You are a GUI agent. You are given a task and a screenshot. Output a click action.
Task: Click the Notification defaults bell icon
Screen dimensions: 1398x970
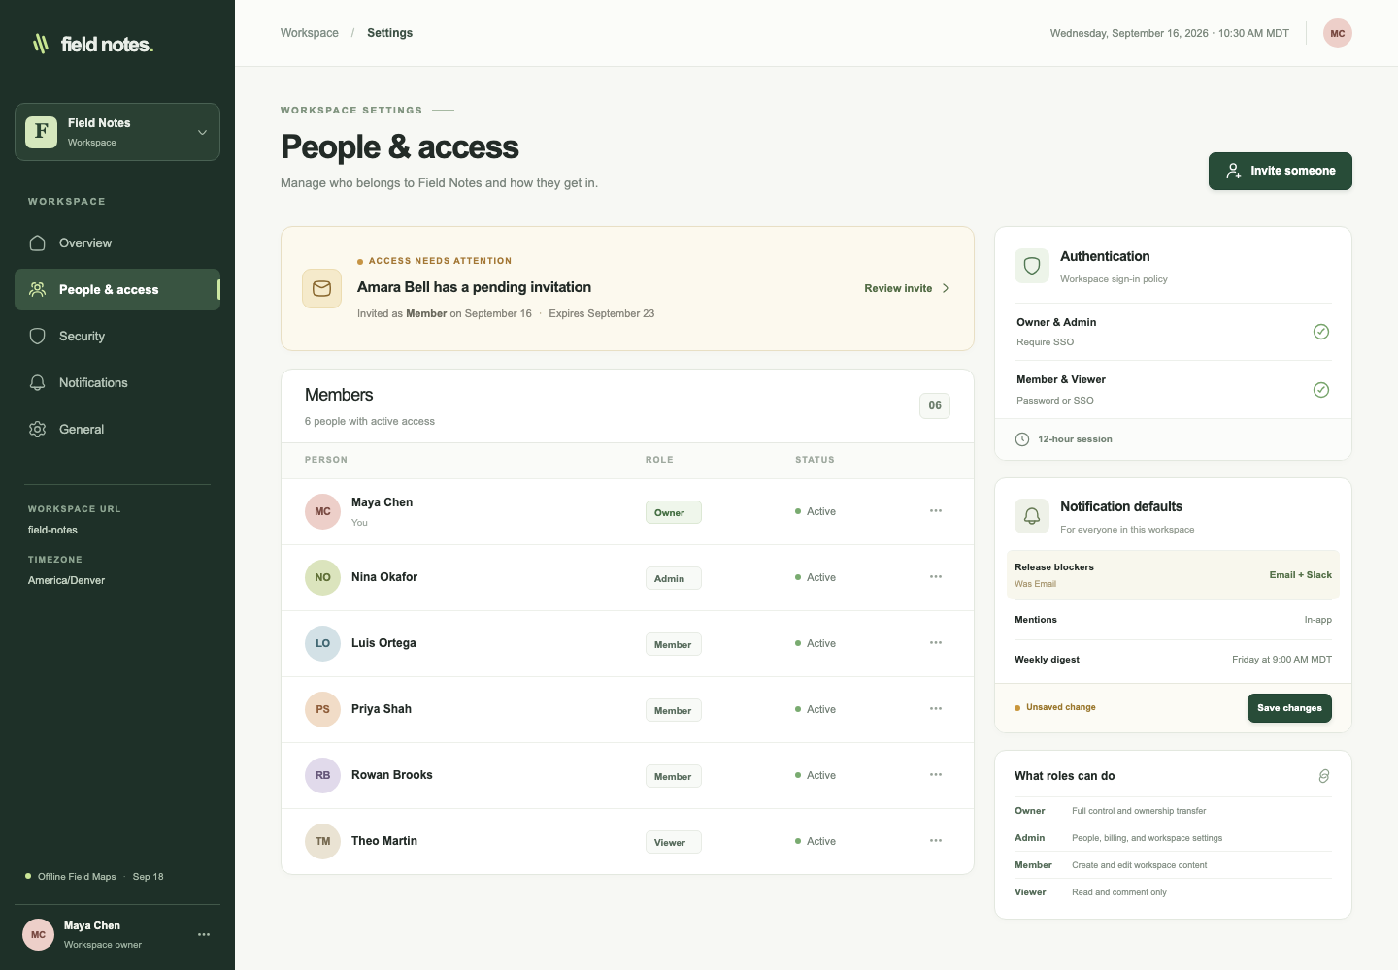tap(1032, 516)
